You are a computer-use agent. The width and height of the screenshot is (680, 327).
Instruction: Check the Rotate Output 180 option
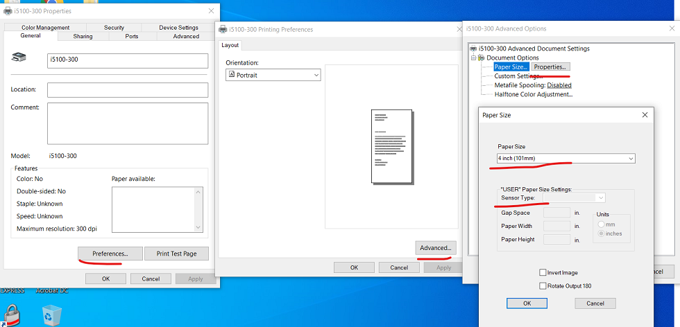pyautogui.click(x=543, y=285)
